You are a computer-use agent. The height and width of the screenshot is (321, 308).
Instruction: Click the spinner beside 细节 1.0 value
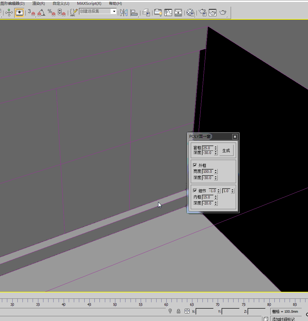pyautogui.click(x=233, y=191)
